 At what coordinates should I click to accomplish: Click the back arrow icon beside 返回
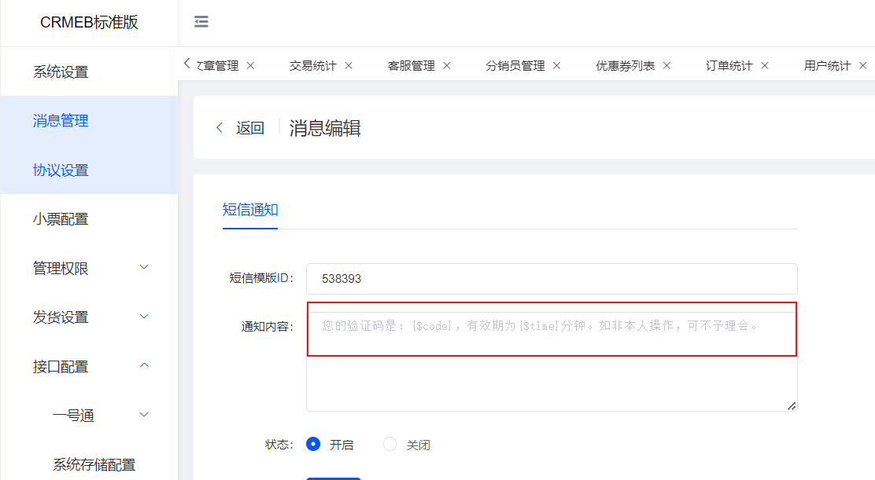pyautogui.click(x=220, y=128)
